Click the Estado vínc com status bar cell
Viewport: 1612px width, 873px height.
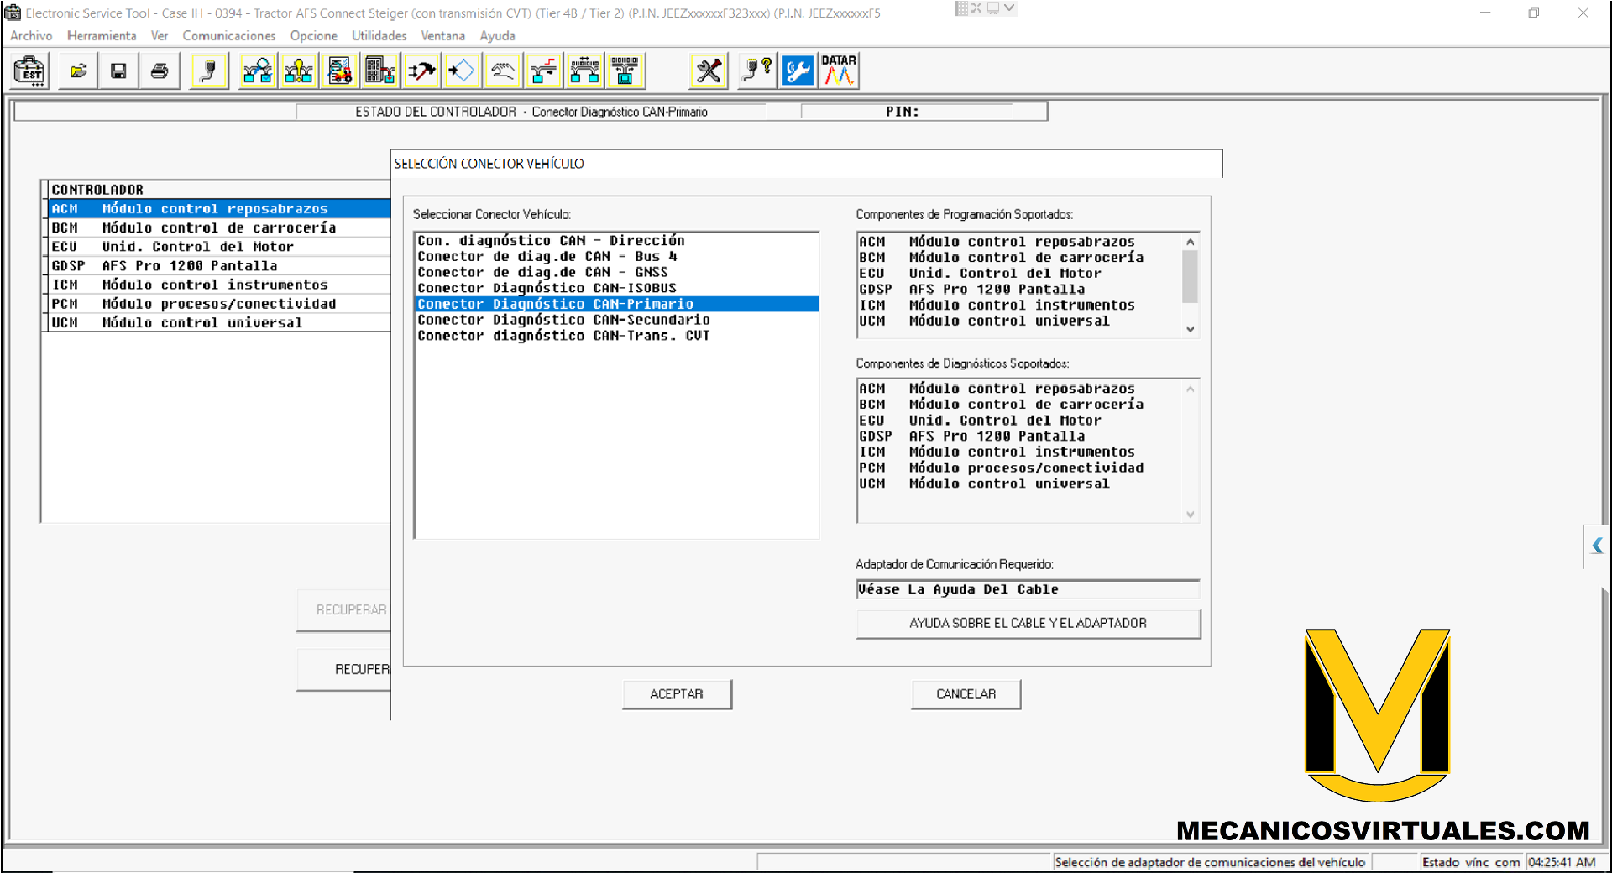[x=1471, y=862]
